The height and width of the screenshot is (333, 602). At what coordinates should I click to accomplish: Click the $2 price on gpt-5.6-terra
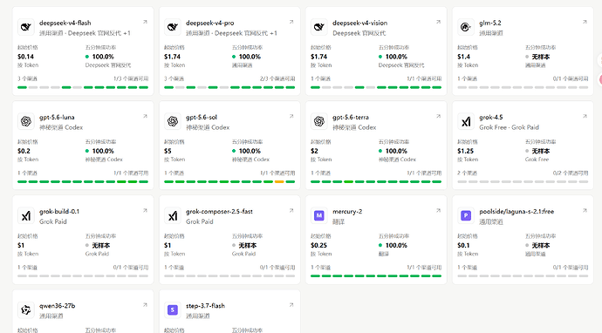coord(314,151)
